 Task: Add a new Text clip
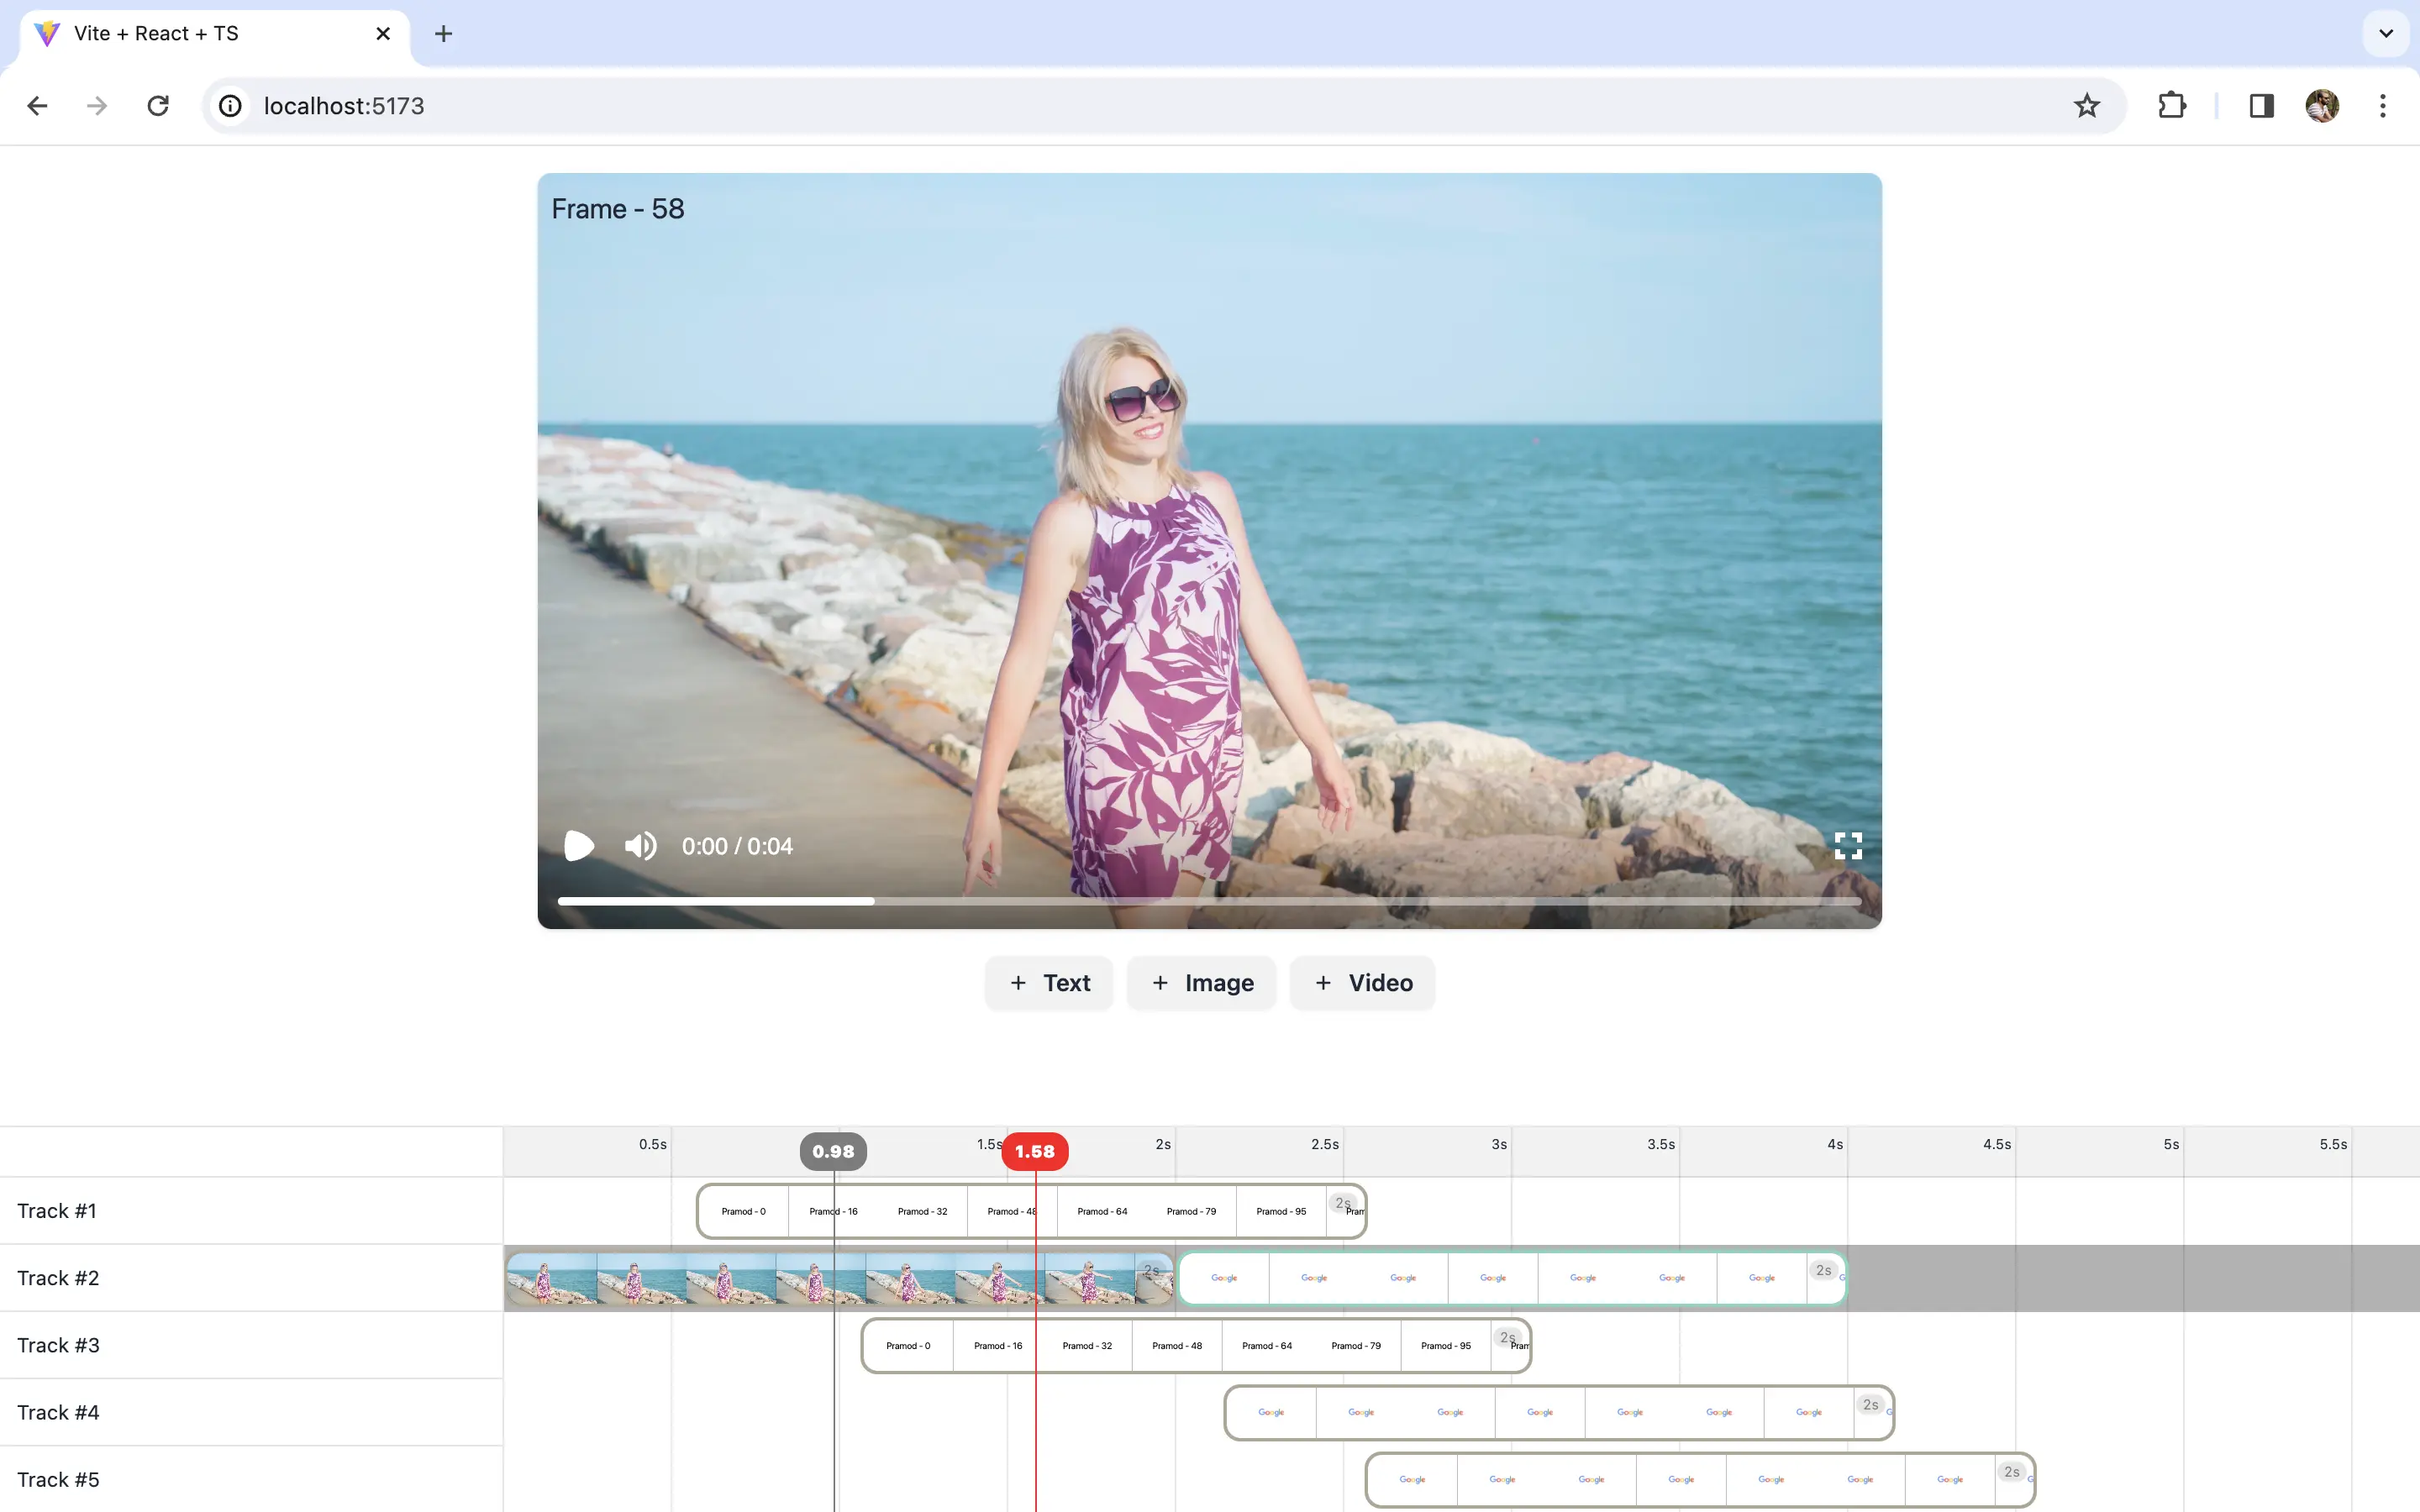(1049, 983)
